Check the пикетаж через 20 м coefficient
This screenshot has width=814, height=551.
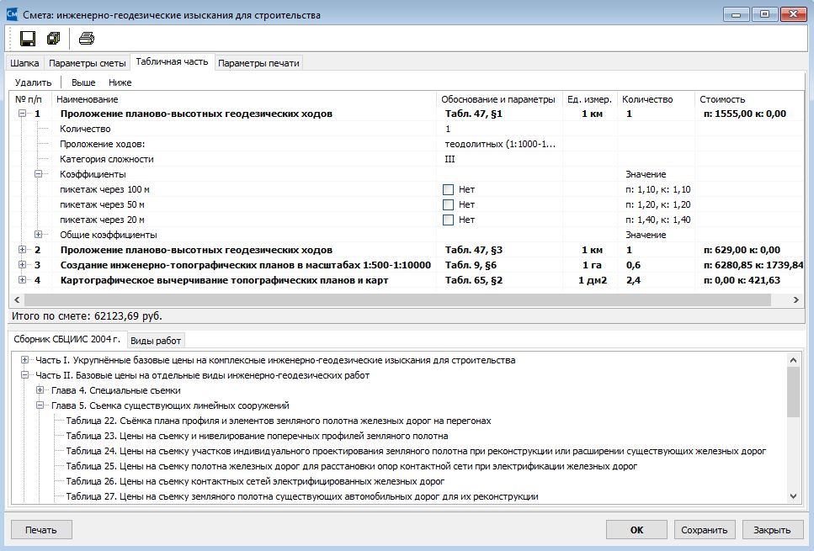coord(448,220)
